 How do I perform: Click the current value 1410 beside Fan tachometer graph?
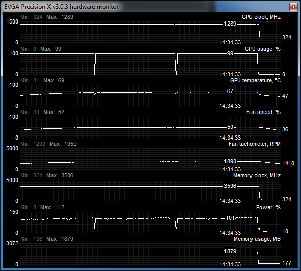288,164
